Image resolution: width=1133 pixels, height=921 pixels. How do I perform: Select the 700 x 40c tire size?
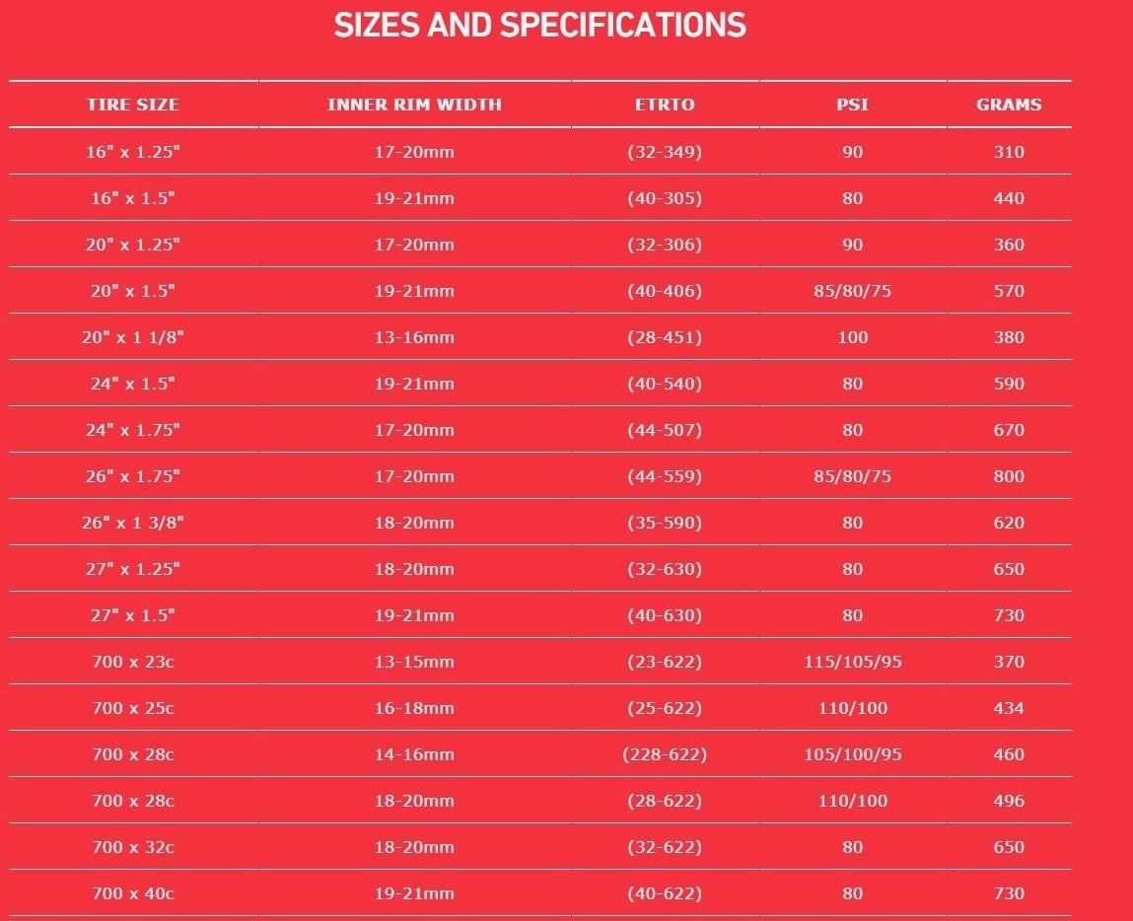(133, 893)
